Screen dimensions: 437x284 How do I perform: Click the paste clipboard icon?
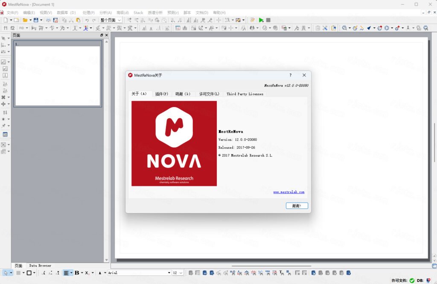coord(79,20)
